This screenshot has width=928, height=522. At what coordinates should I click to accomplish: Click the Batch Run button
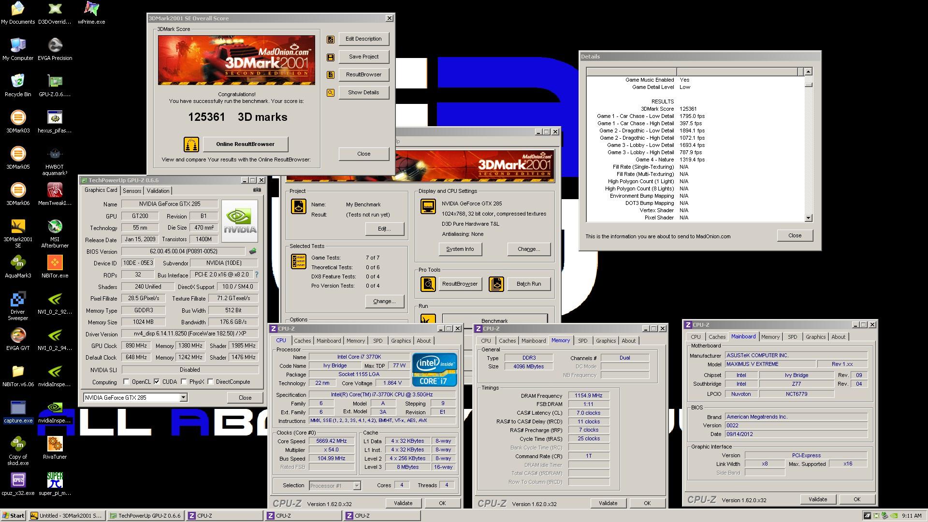(x=529, y=284)
